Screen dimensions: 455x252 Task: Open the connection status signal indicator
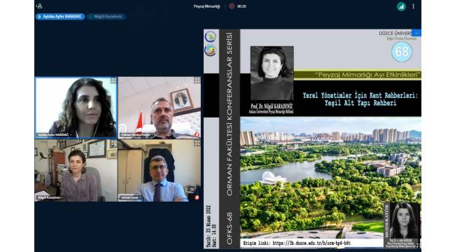401,6
